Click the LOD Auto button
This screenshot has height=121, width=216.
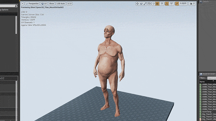pos(61,4)
